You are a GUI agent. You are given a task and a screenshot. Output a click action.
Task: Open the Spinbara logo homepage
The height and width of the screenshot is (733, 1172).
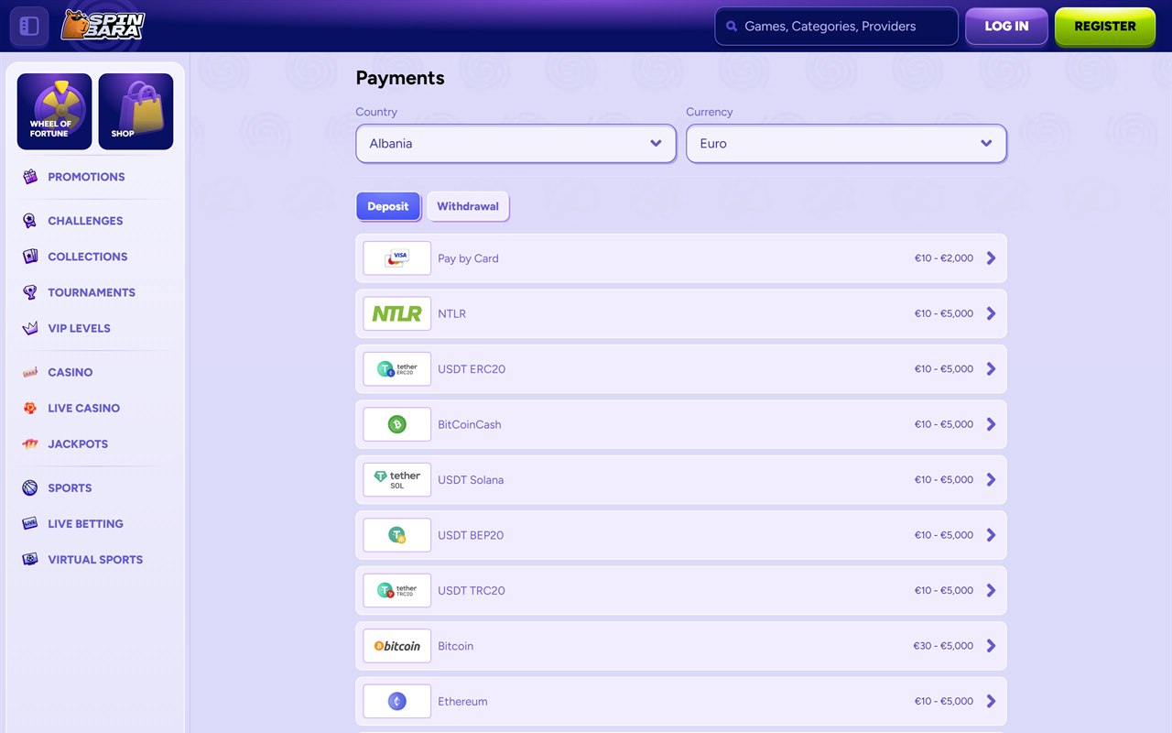pyautogui.click(x=103, y=26)
